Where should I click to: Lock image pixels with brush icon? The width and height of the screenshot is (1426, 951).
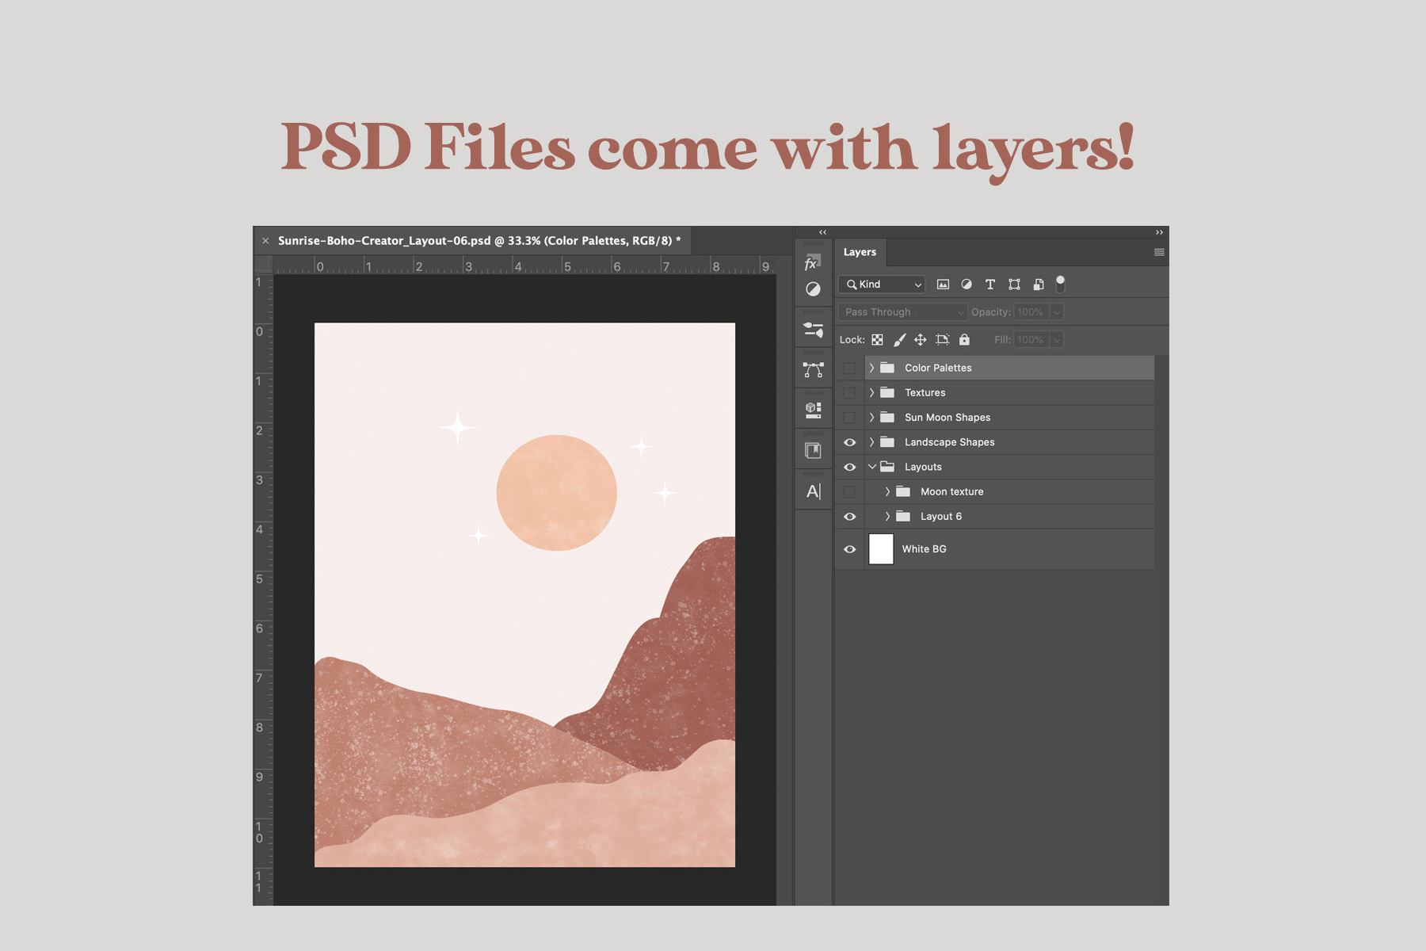click(x=899, y=340)
